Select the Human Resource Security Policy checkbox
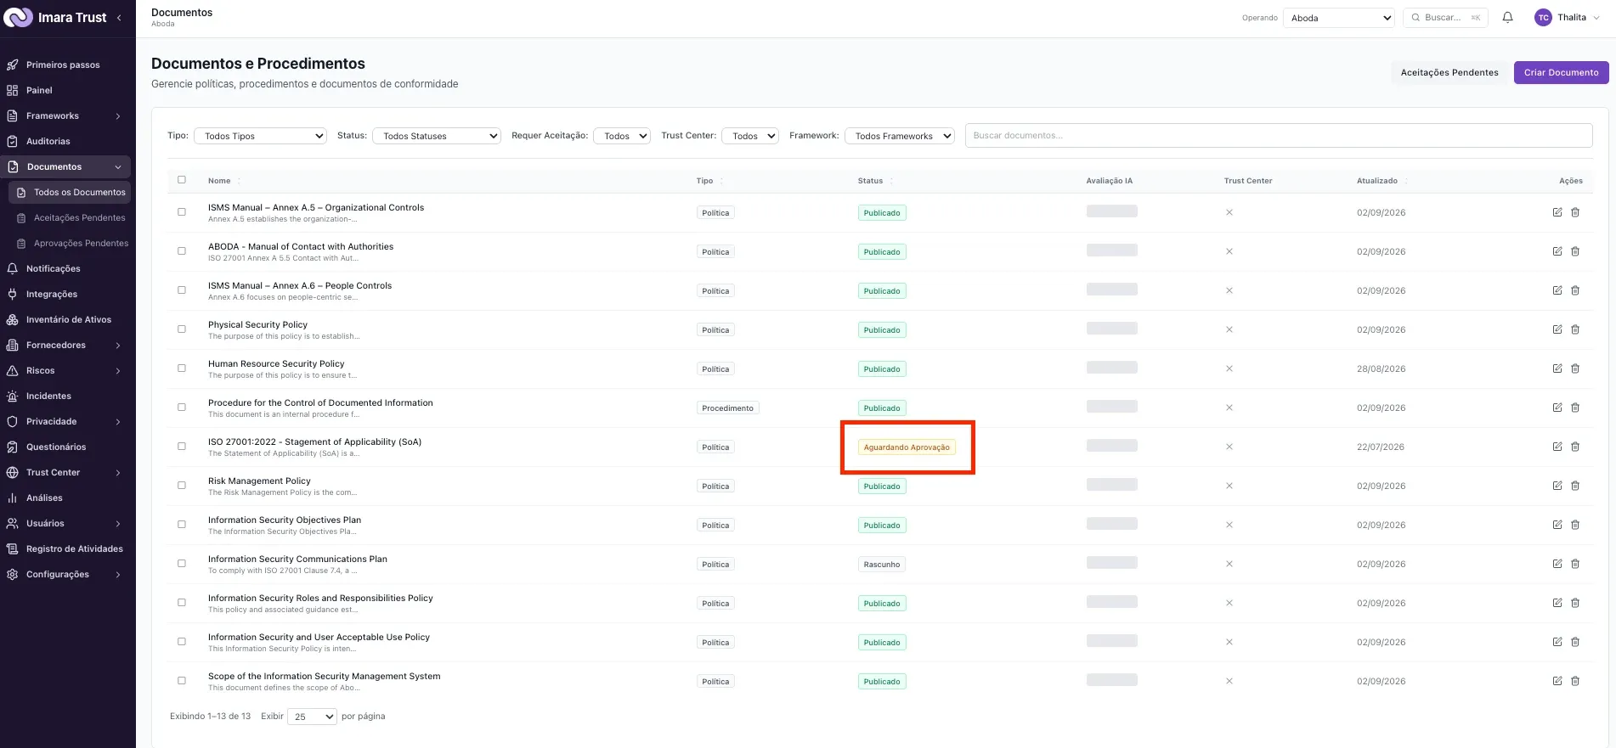The image size is (1616, 748). coord(182,368)
